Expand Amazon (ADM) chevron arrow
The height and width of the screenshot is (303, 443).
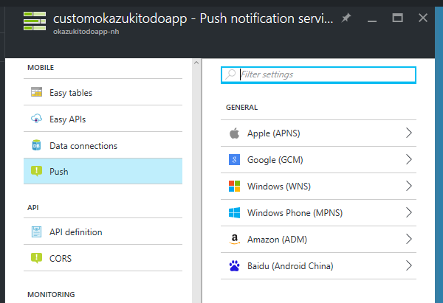(408, 239)
